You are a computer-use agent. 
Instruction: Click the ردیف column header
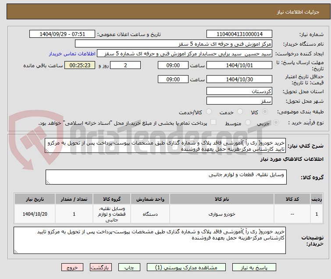point(317,199)
